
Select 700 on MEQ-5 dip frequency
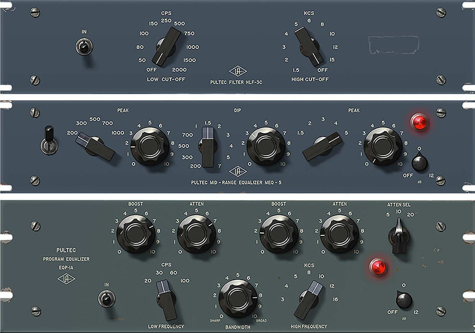(188, 135)
